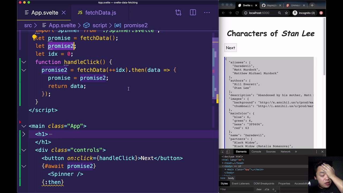343x193 pixels.
Task: Open the Elements tab in DevTools
Action: coord(241,152)
